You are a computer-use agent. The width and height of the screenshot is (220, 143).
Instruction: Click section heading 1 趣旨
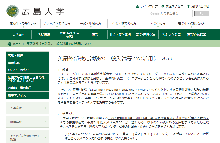(x=63, y=70)
